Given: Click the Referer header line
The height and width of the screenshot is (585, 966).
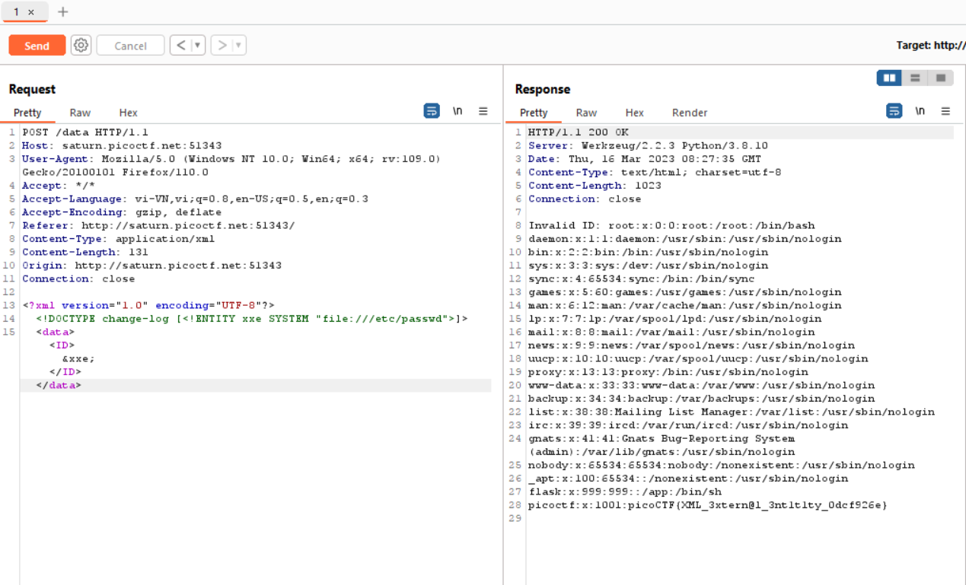Looking at the screenshot, I should (x=158, y=225).
